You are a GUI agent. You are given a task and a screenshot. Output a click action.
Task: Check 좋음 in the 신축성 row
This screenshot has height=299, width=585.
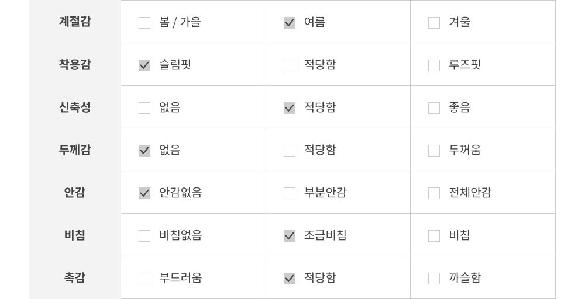(434, 108)
